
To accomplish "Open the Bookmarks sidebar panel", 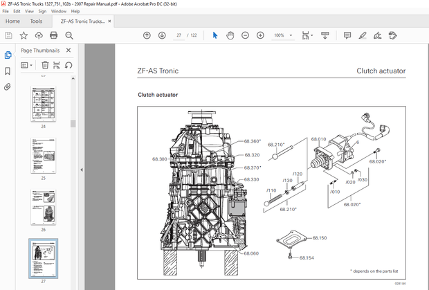I will [x=8, y=71].
